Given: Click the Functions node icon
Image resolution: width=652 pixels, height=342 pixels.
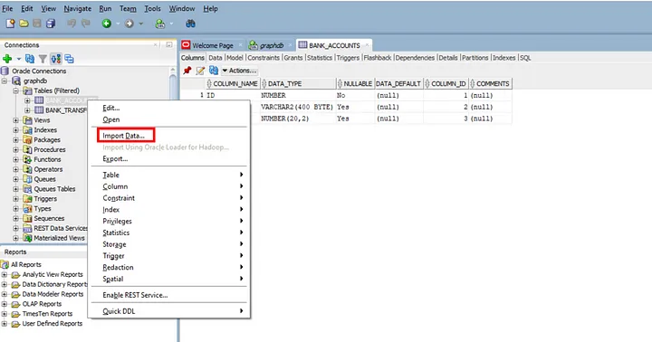Looking at the screenshot, I should coord(27,159).
